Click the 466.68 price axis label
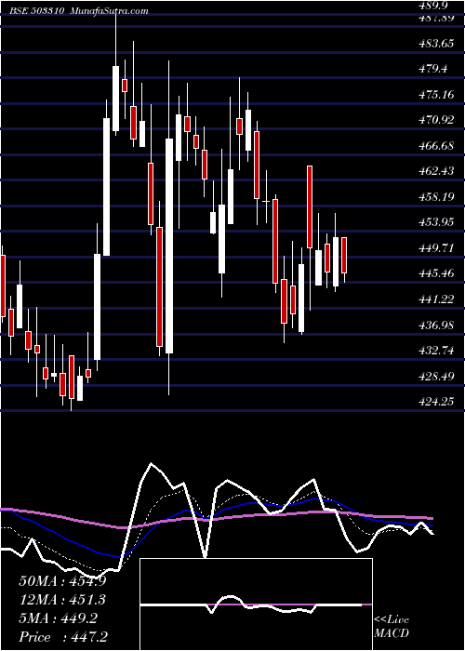465x651 pixels. coord(434,146)
